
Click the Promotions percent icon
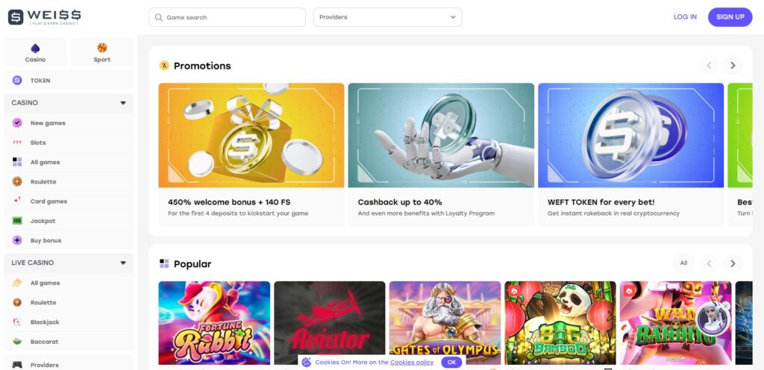point(164,65)
